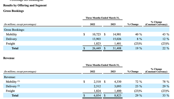Select the 'Results by Offering and Segment' heading
This screenshot has width=174, height=99.
pos(25,5)
